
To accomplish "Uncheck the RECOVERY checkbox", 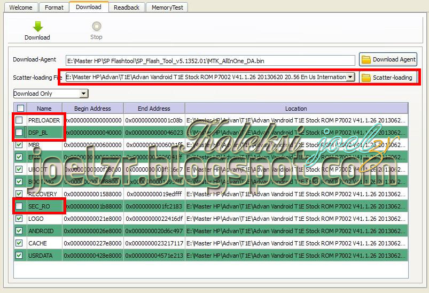I will click(19, 194).
